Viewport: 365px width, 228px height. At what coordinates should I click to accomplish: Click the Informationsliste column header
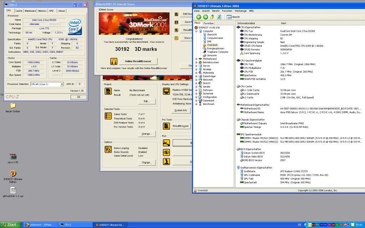[257, 23]
